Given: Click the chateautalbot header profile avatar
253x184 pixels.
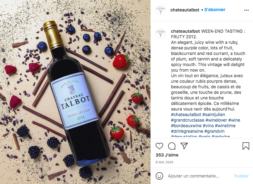Looking at the screenshot, I should pyautogui.click(x=161, y=10).
